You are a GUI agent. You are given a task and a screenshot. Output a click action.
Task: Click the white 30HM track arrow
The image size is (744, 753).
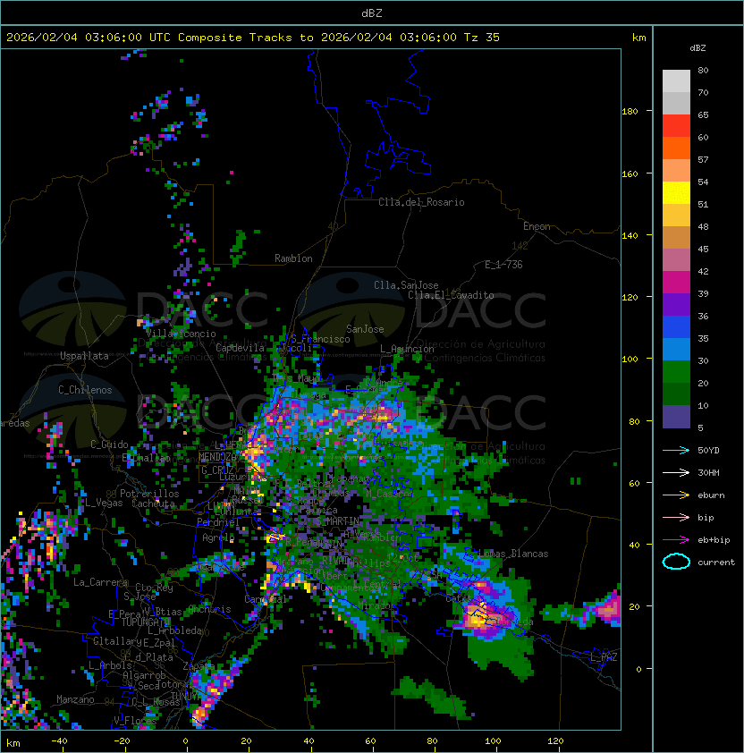(x=676, y=473)
